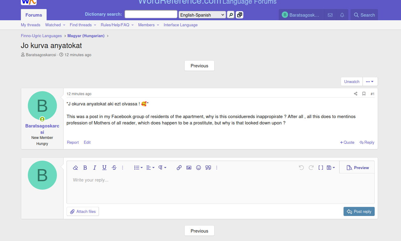The image size is (401, 241).
Task: Go to Finno-Ugric Languages breadcrumb
Action: click(x=41, y=36)
